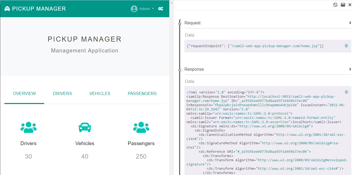Viewport: 354px width, 175px height.
Task: Switch to the Drivers tab
Action: pyautogui.click(x=63, y=93)
